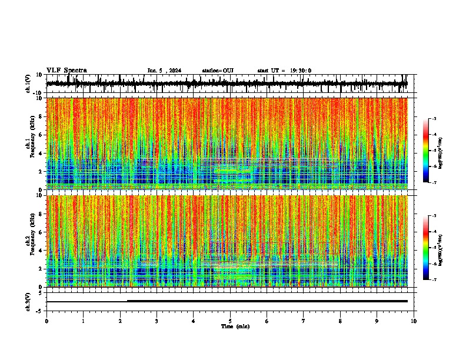Click the 6 kHz tick on ch.1 axis
The image size is (466, 360).
[x=41, y=135]
